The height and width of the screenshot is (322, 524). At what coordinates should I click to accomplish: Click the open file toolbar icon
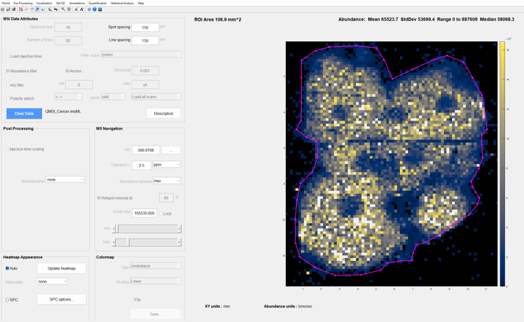(x=3, y=9)
